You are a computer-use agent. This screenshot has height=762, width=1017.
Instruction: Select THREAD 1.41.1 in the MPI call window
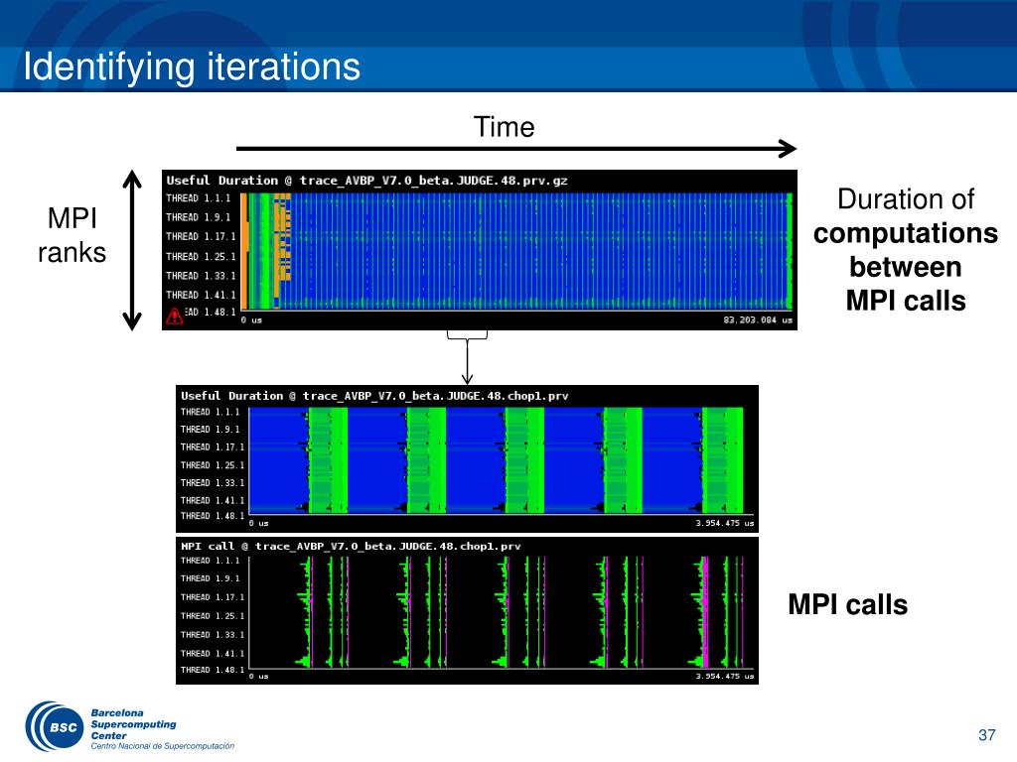(213, 654)
